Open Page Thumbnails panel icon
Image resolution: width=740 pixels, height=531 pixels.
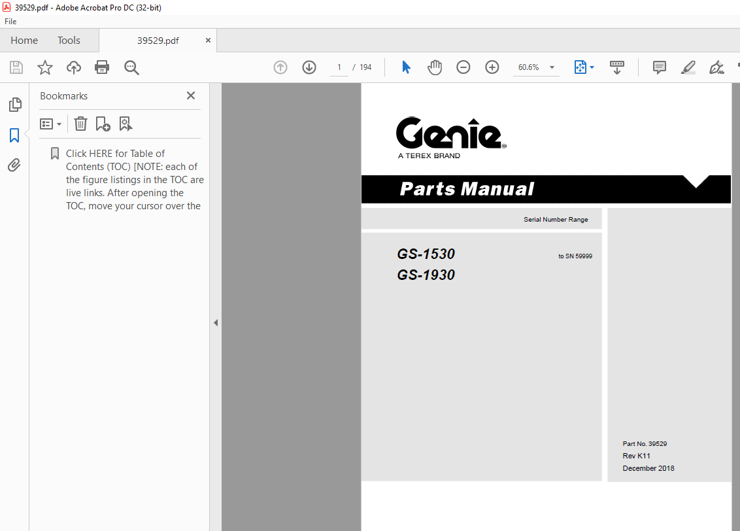click(14, 105)
